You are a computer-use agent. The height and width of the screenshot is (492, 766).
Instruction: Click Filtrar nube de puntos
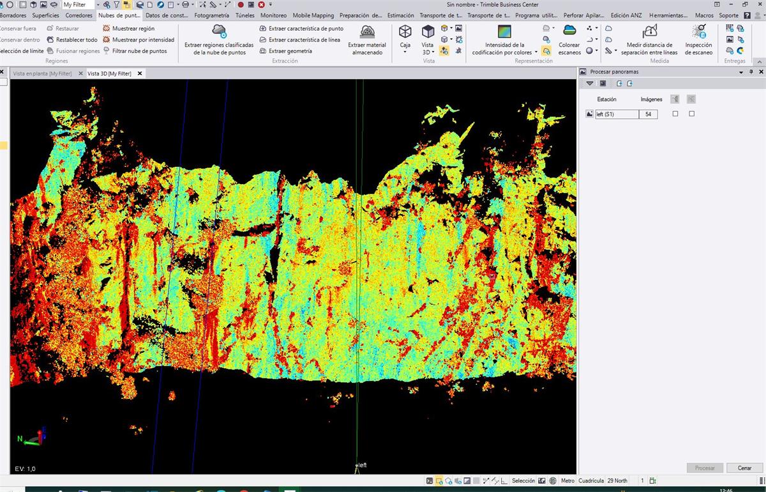(139, 51)
